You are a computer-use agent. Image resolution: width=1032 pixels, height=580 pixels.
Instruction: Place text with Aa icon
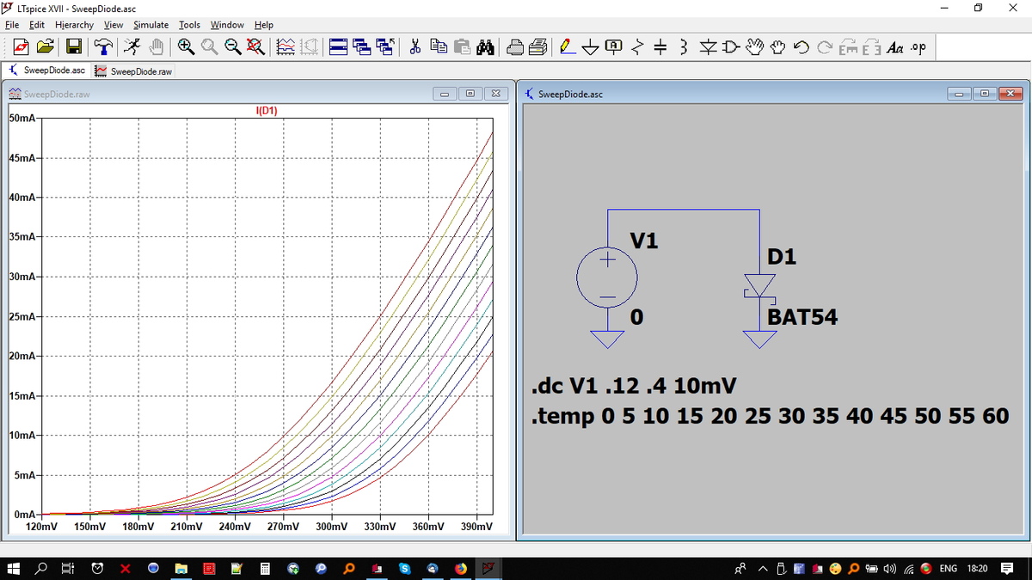coord(894,46)
